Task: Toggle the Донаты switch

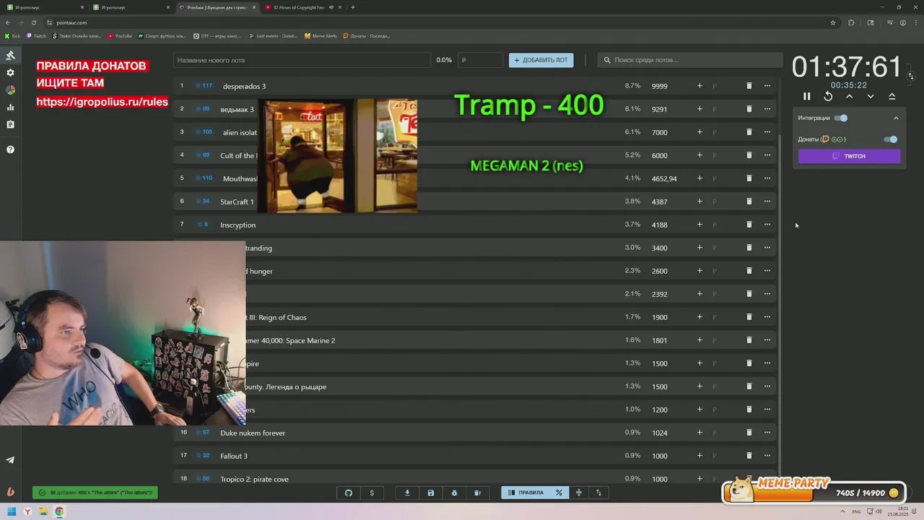Action: pos(891,139)
